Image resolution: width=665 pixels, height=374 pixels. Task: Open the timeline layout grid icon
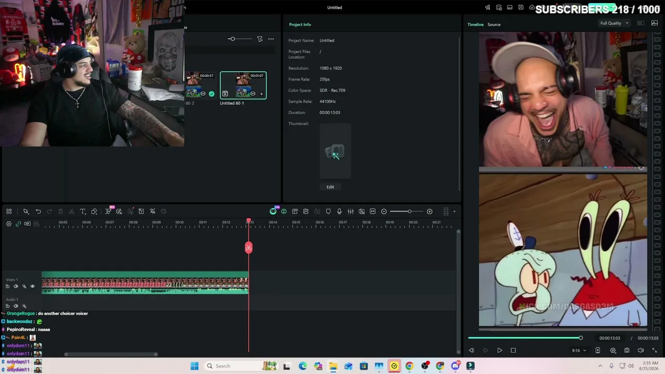coord(9,211)
